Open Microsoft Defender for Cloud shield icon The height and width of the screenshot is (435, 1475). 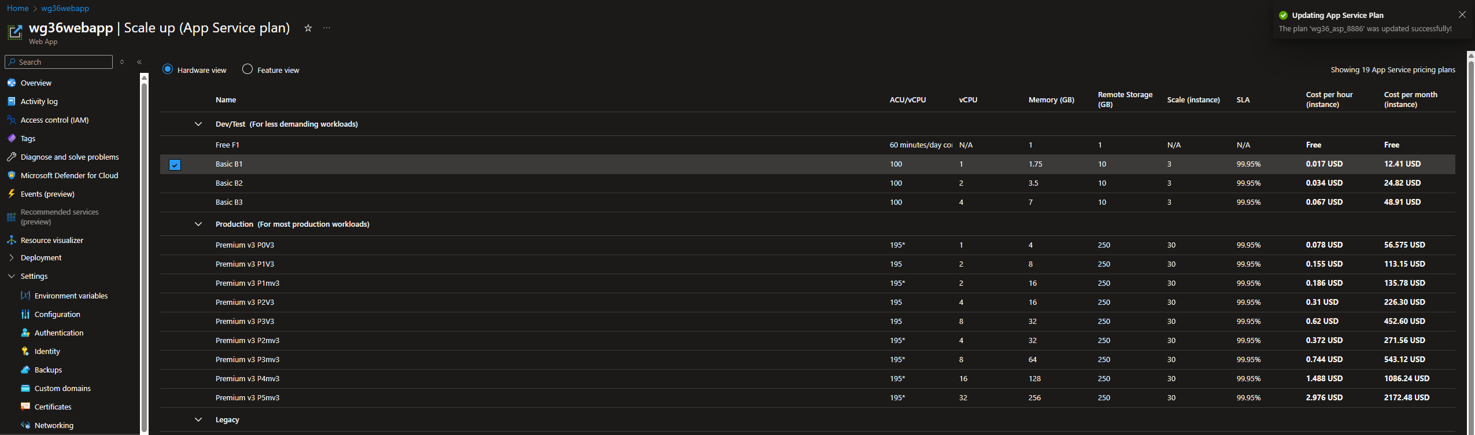(x=12, y=175)
